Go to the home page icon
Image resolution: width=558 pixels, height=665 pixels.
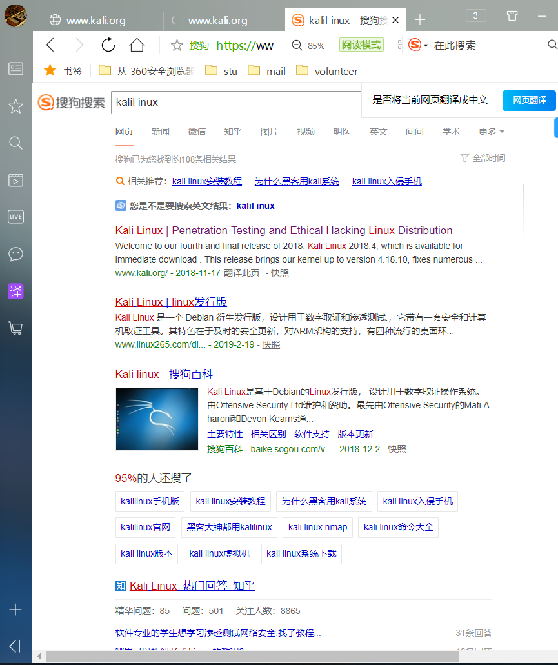[137, 45]
